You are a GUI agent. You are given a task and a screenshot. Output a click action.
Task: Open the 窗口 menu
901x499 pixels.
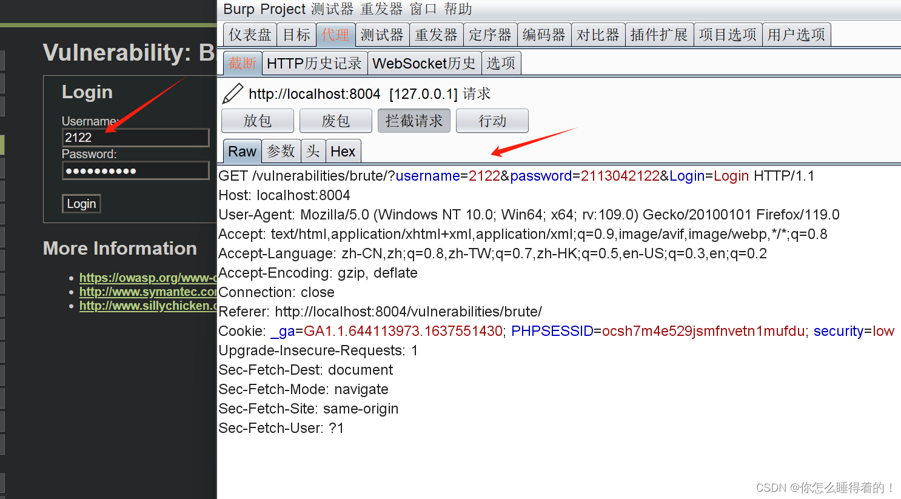click(423, 9)
